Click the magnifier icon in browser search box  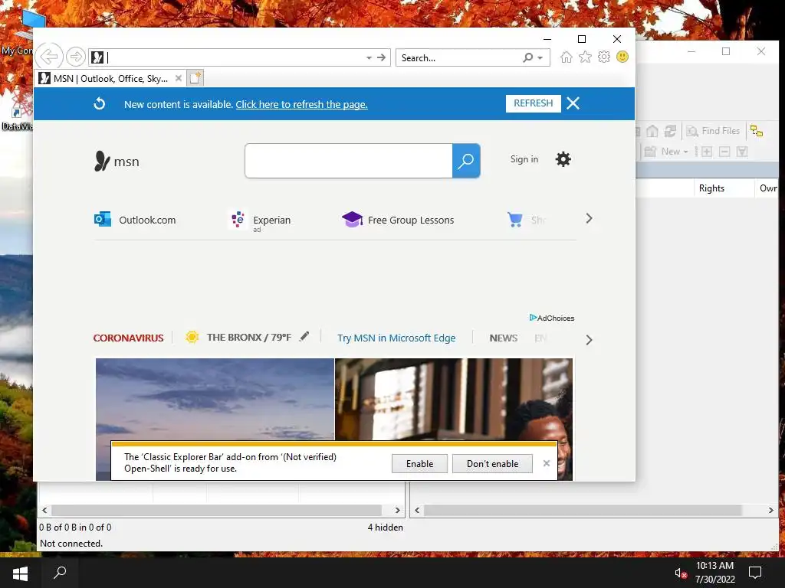point(527,57)
